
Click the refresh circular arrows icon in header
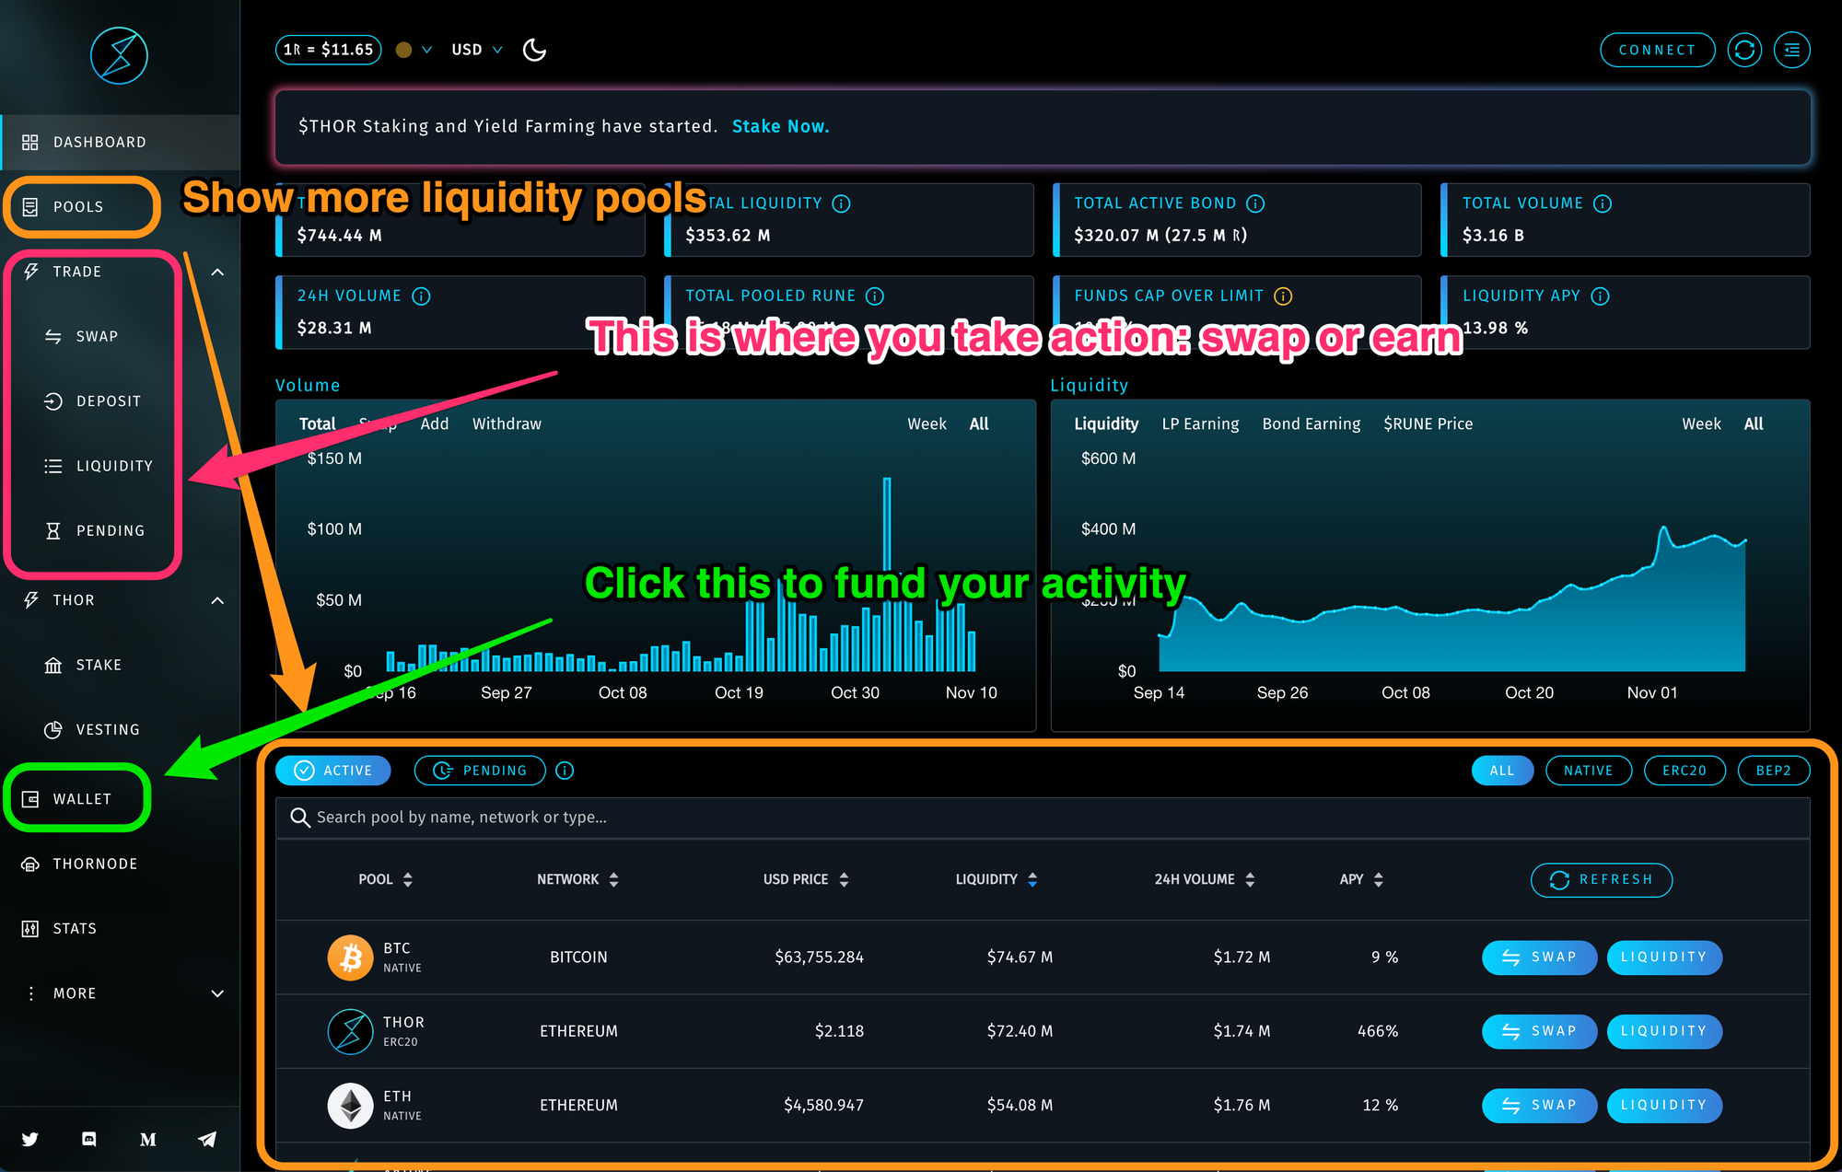(x=1744, y=50)
